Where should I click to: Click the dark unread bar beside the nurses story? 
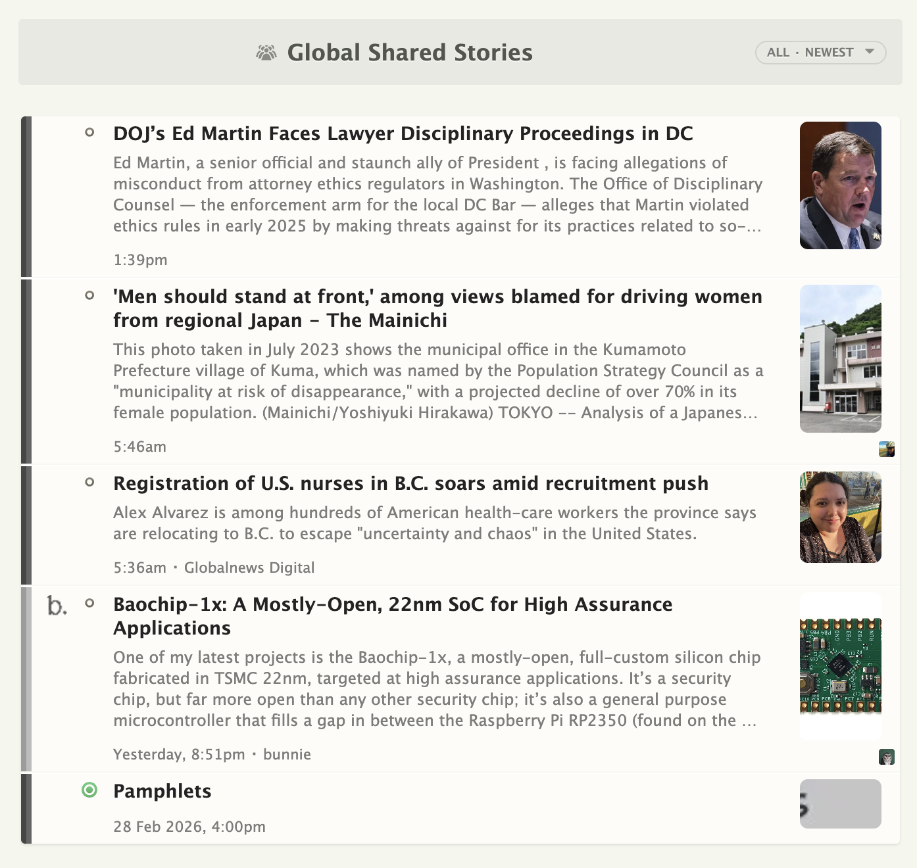[x=26, y=523]
